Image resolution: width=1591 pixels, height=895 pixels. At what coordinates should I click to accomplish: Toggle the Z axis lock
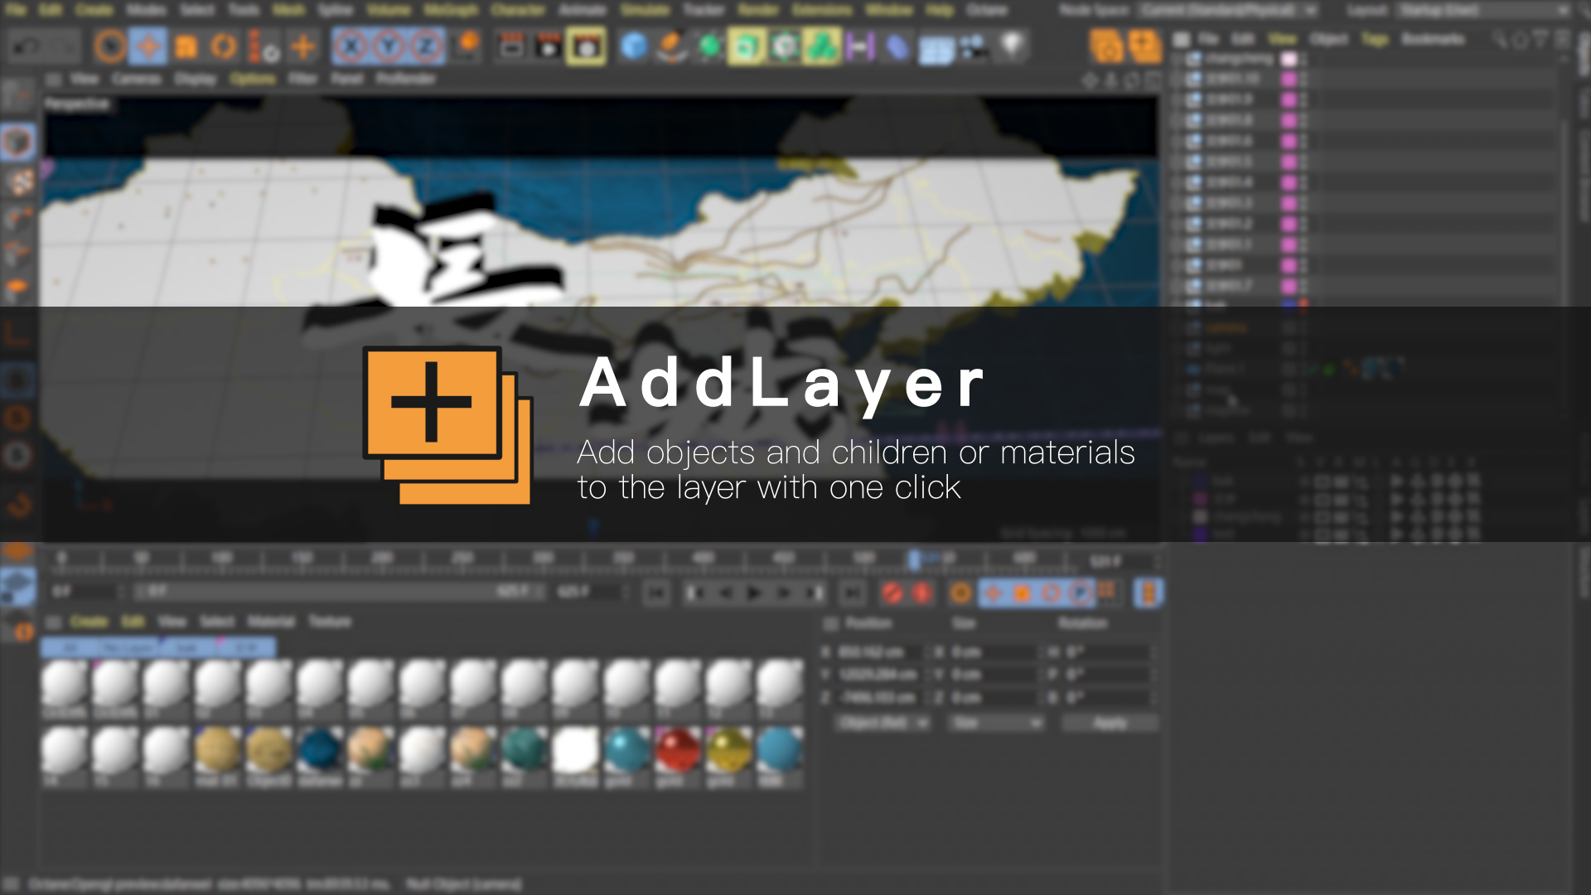(x=426, y=46)
